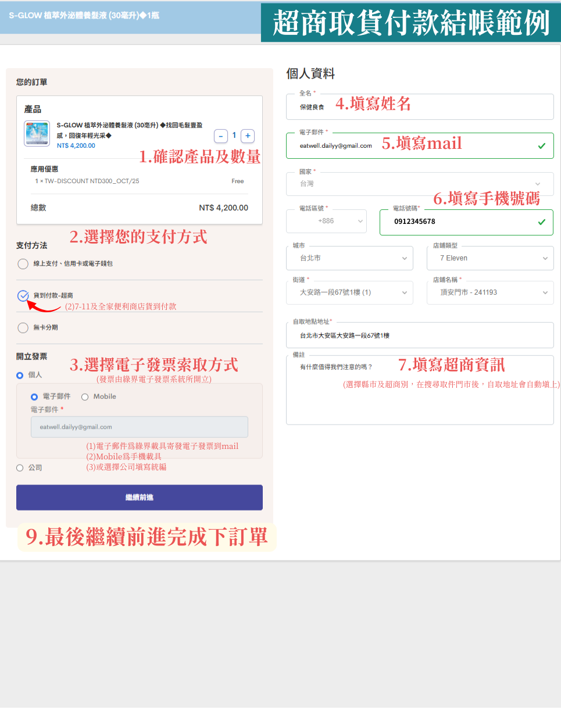Click the 全名 name input field
This screenshot has height=724, width=561.
coord(420,106)
